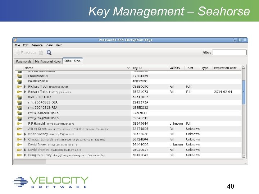
Task: Expand the Douglas Stanley key row
Action: tap(25, 155)
